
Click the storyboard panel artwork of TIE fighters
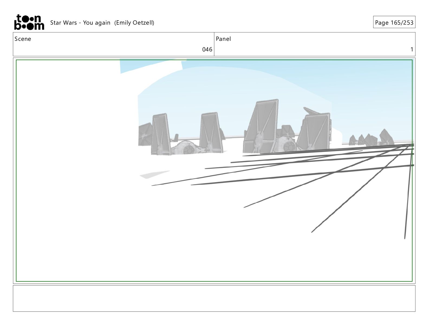coord(214,171)
